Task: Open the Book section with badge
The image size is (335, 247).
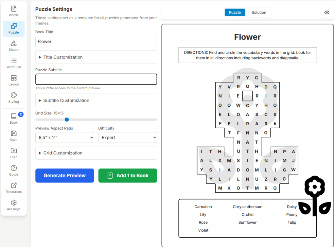Action: tap(14, 118)
